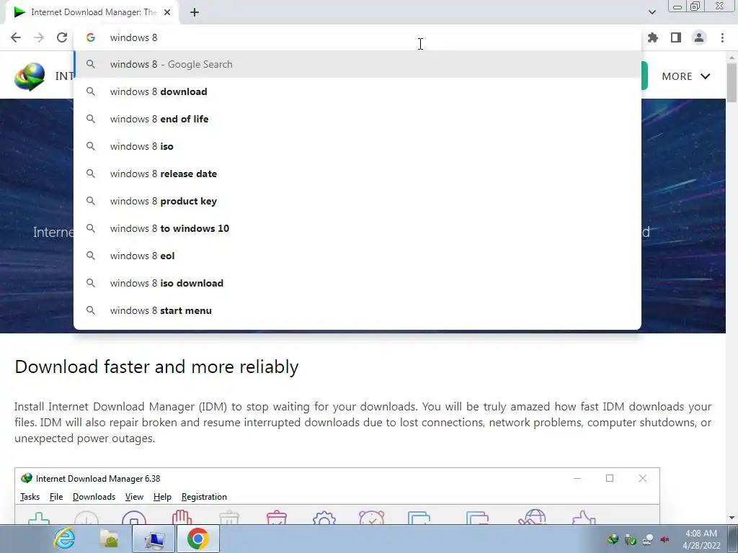Open the Chrome extensions puzzle icon
The image size is (738, 553).
tap(652, 37)
